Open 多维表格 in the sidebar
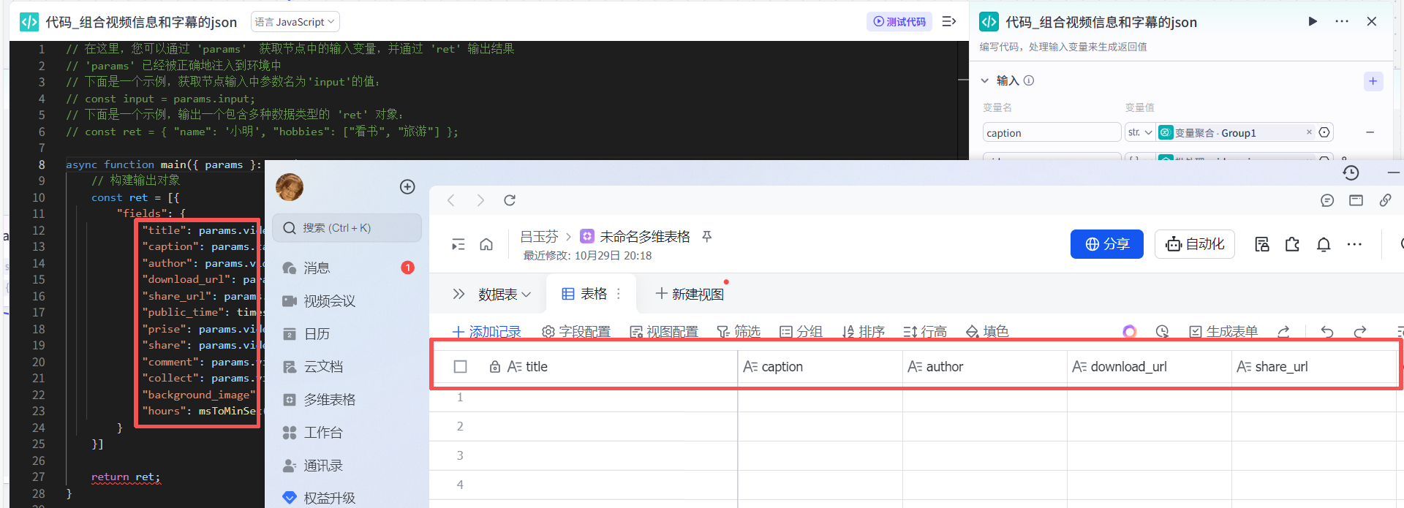Screen dimensions: 1404x508 tap(329, 400)
